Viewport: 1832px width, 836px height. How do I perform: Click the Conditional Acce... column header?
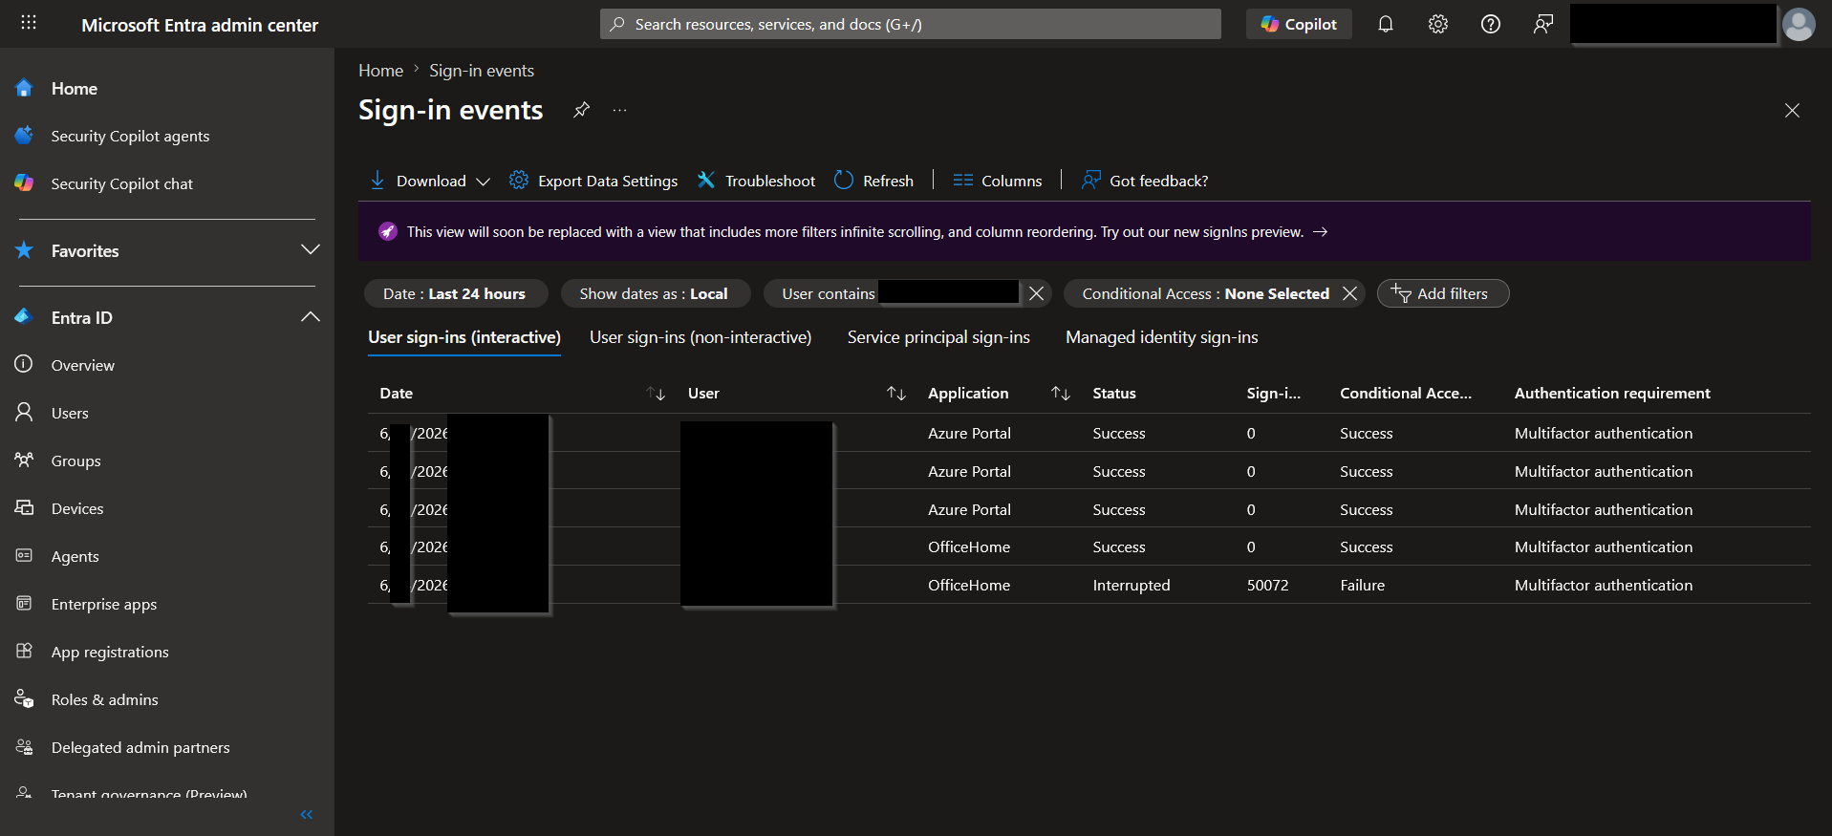(x=1406, y=393)
